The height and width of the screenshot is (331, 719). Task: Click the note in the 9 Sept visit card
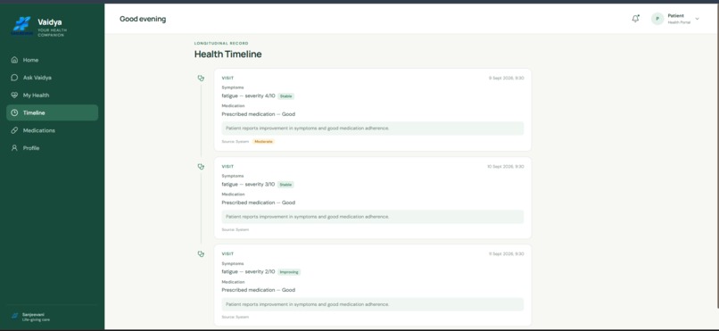coord(373,128)
